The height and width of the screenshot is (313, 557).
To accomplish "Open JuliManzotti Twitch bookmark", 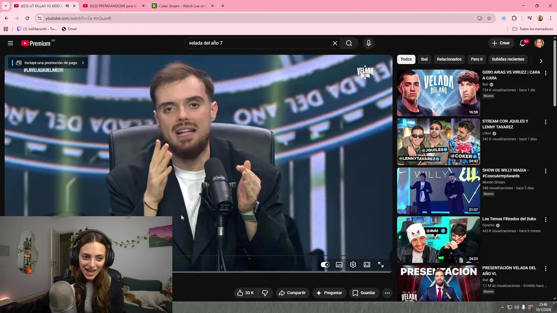I will [37, 29].
